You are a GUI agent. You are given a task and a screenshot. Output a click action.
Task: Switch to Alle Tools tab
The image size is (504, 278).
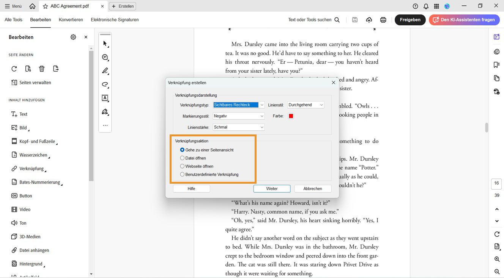point(13,20)
